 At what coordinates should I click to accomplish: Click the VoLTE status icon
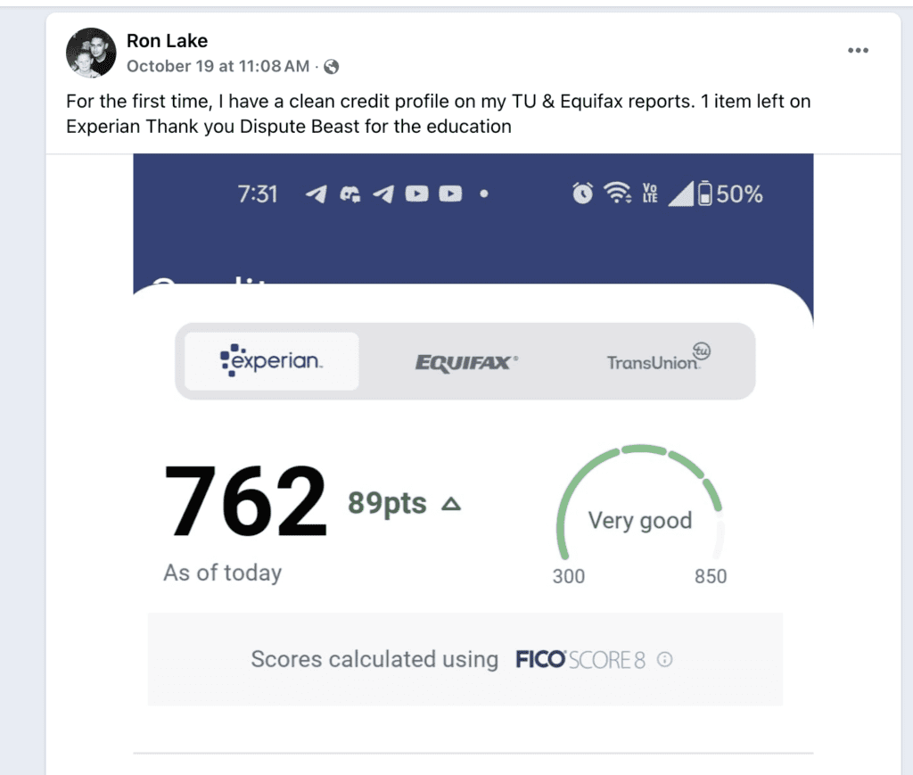[x=649, y=194]
